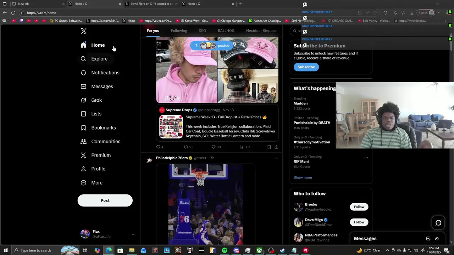Viewport: 454px width, 255px height.
Task: Click Subscribe in Premium box
Action: pos(306,67)
